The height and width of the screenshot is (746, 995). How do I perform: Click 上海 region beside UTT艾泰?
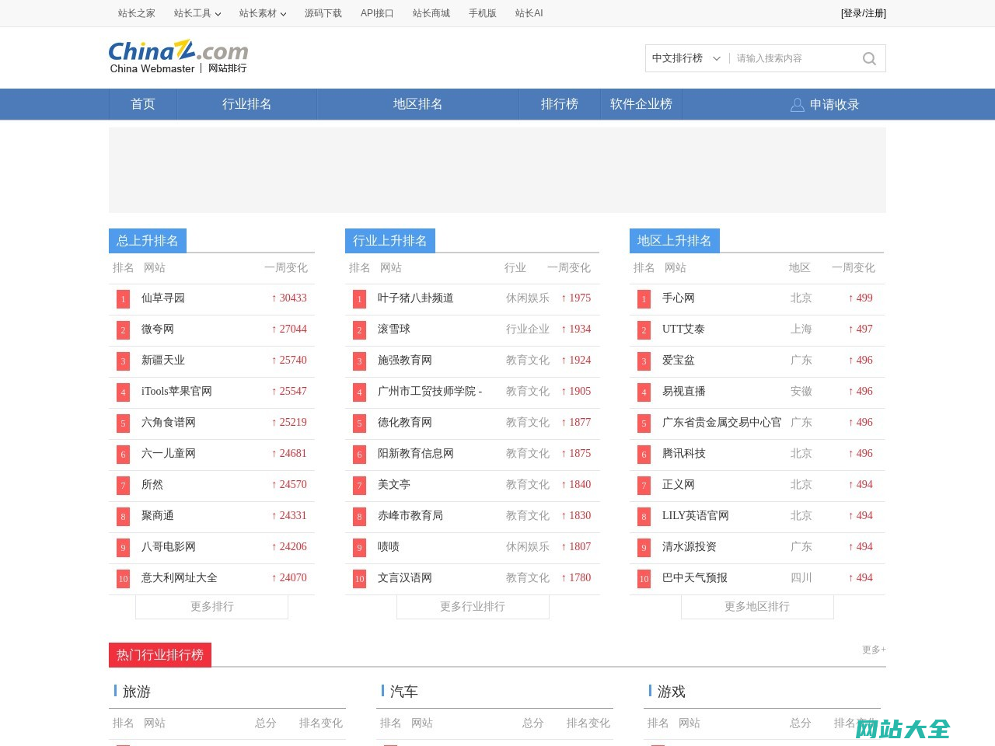pos(801,329)
